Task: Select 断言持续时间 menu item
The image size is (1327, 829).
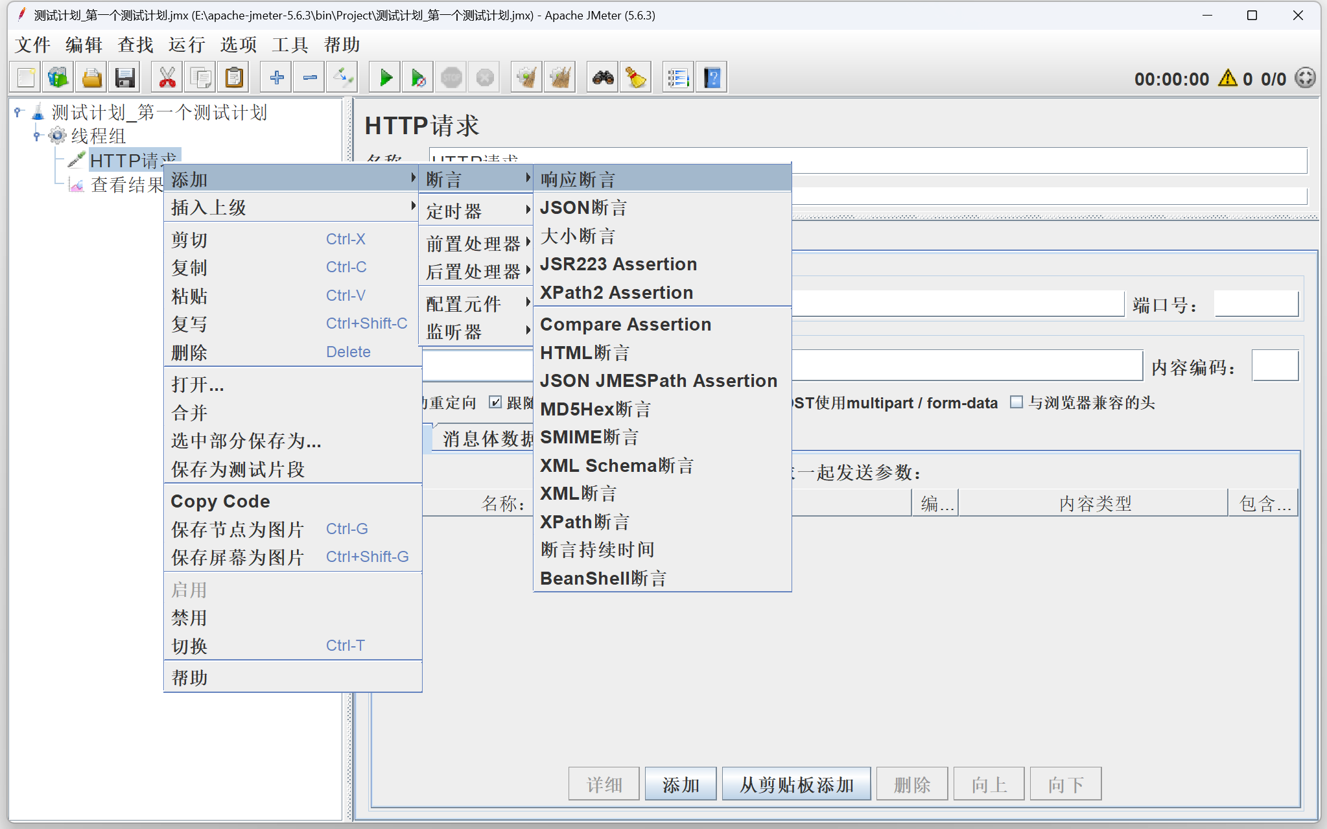Action: [663, 550]
